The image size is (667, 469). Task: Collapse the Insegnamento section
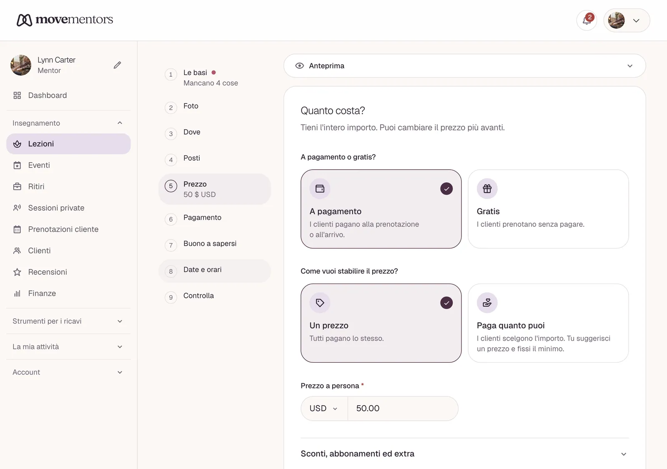pos(68,123)
